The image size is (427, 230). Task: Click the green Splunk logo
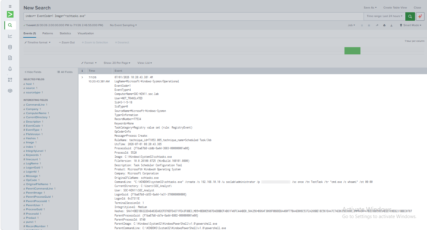pos(10,14)
